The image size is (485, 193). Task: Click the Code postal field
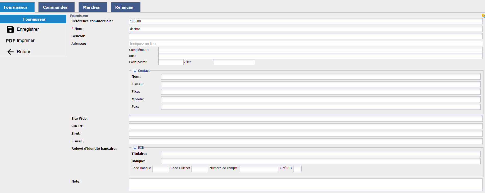click(x=171, y=62)
